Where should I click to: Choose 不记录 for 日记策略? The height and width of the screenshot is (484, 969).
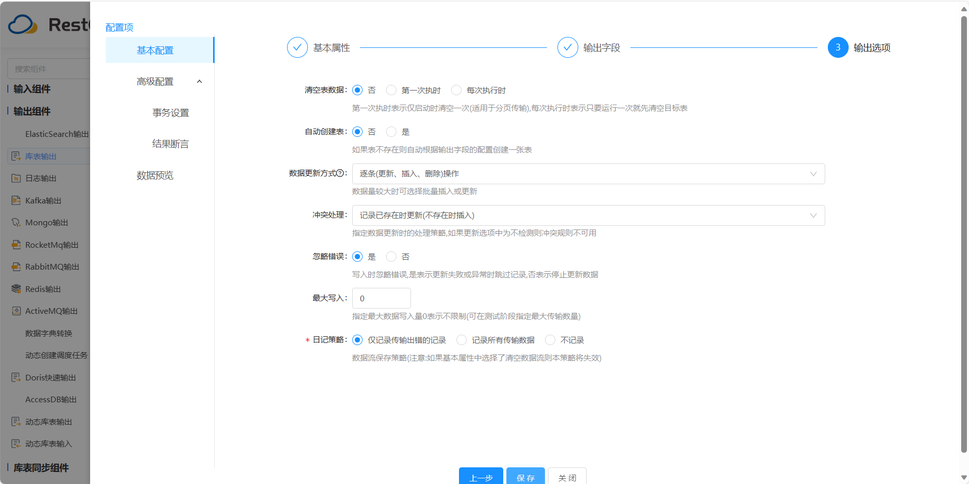pos(550,340)
